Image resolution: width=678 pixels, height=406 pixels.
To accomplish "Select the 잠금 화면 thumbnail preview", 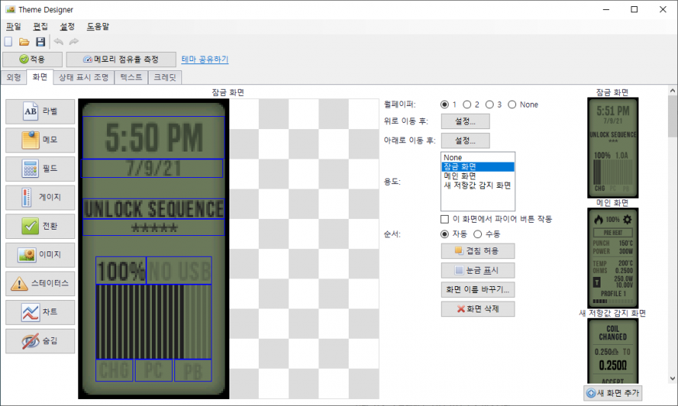I will coord(613,148).
